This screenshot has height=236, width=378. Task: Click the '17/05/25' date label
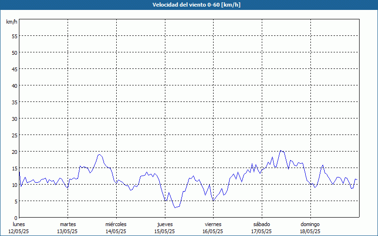click(261, 231)
